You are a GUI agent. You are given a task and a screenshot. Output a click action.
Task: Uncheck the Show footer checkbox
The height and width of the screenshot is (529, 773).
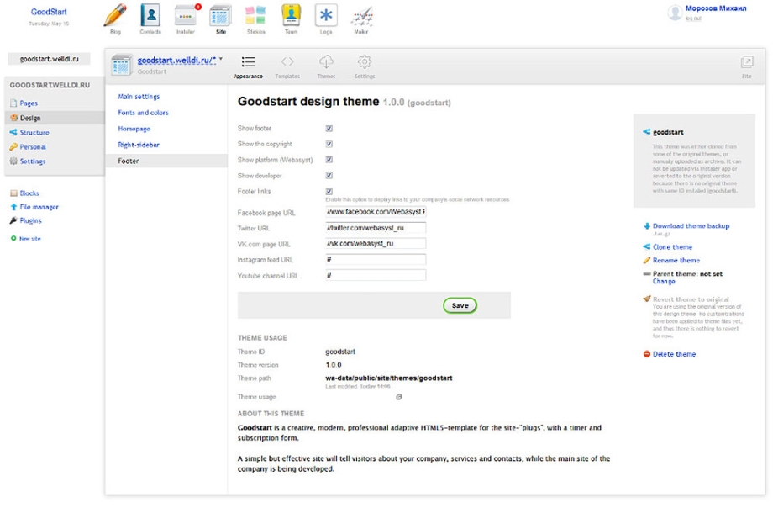coord(329,129)
